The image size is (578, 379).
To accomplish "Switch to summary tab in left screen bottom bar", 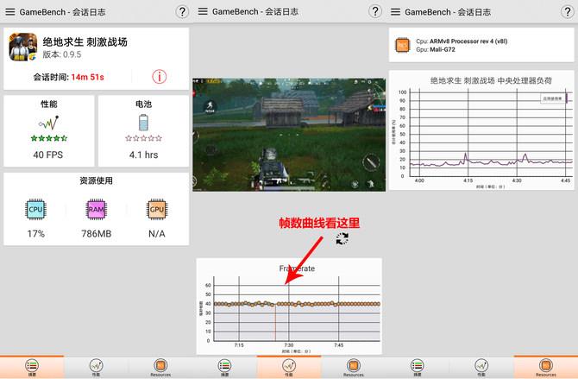I will coord(32,367).
